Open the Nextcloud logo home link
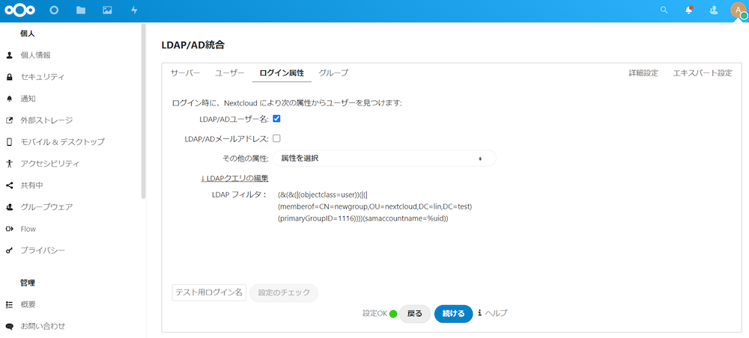 click(19, 10)
